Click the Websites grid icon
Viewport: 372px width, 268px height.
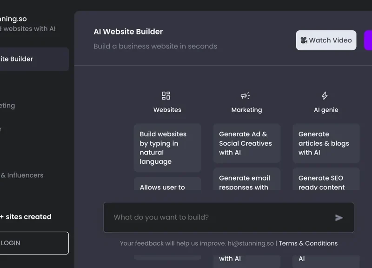click(x=166, y=95)
